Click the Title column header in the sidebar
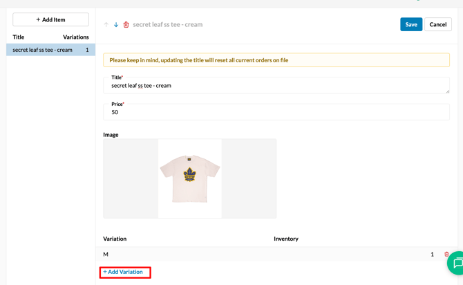This screenshot has height=285, width=463. [19, 37]
